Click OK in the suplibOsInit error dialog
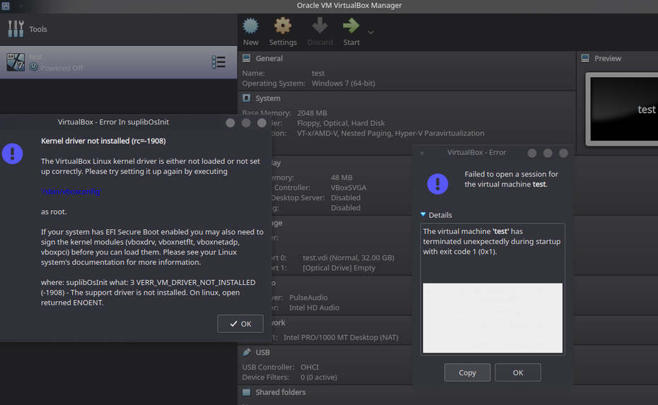Screen dimensions: 658x405 tap(241, 324)
